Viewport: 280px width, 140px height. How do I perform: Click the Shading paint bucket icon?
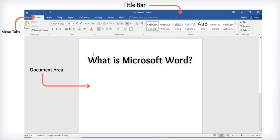point(125,29)
